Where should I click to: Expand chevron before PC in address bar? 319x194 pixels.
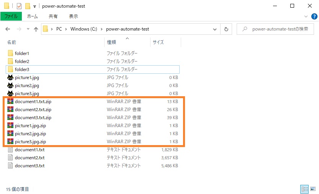tap(52, 29)
